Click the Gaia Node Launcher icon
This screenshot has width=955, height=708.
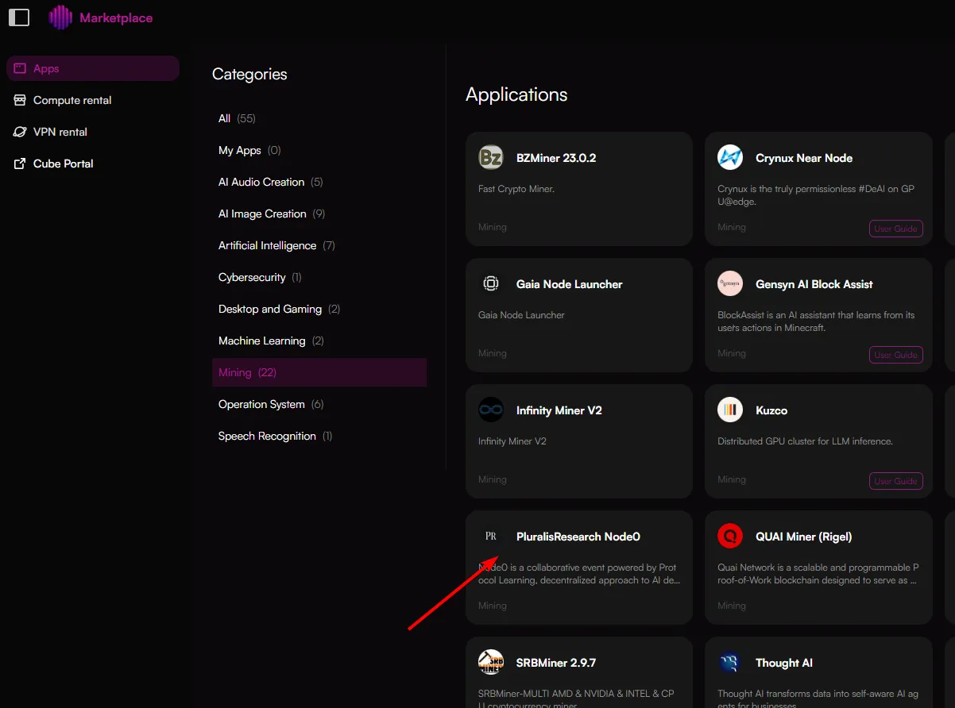491,284
